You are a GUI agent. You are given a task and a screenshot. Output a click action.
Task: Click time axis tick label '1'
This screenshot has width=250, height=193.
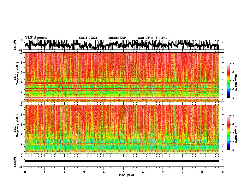[x=45, y=172]
